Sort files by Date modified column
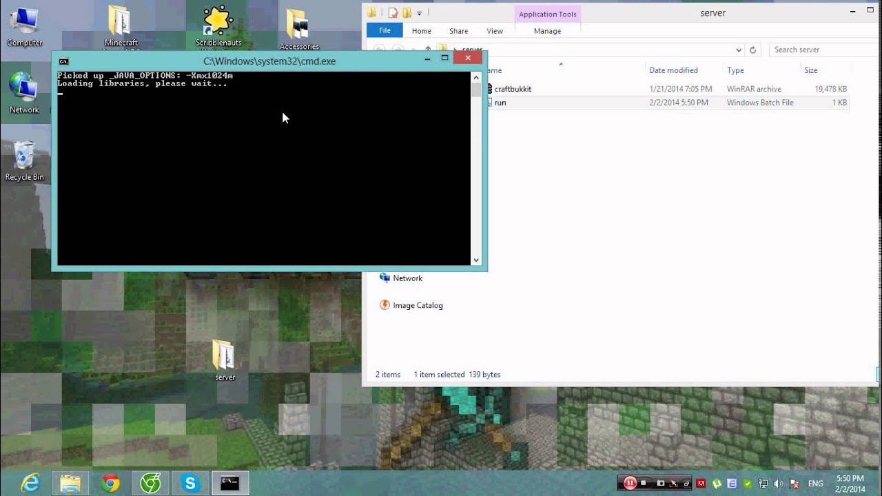This screenshot has height=496, width=882. click(673, 70)
